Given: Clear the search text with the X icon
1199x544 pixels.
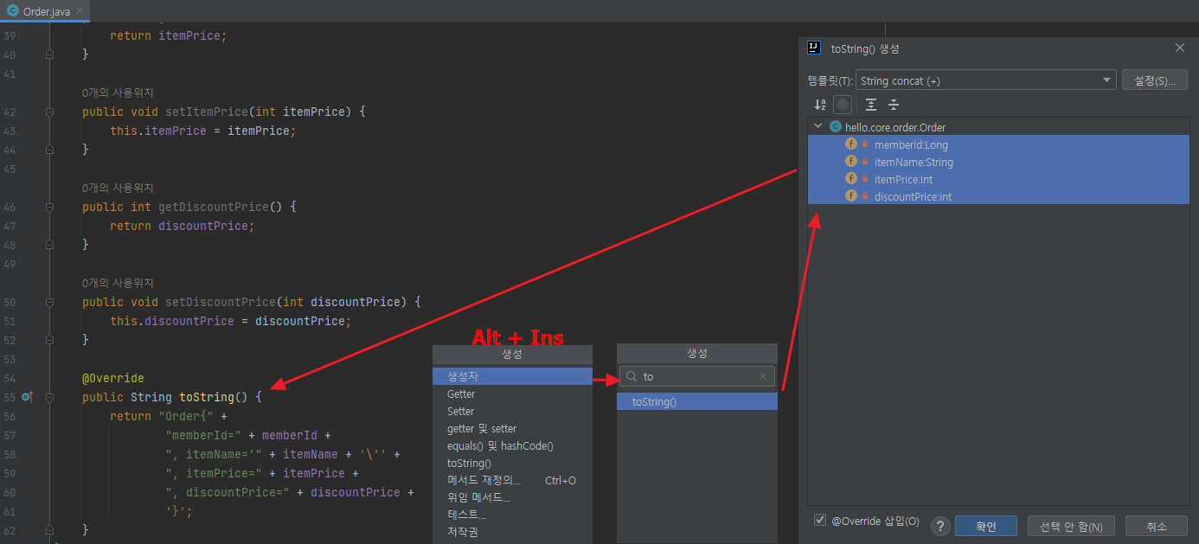Looking at the screenshot, I should [x=763, y=376].
